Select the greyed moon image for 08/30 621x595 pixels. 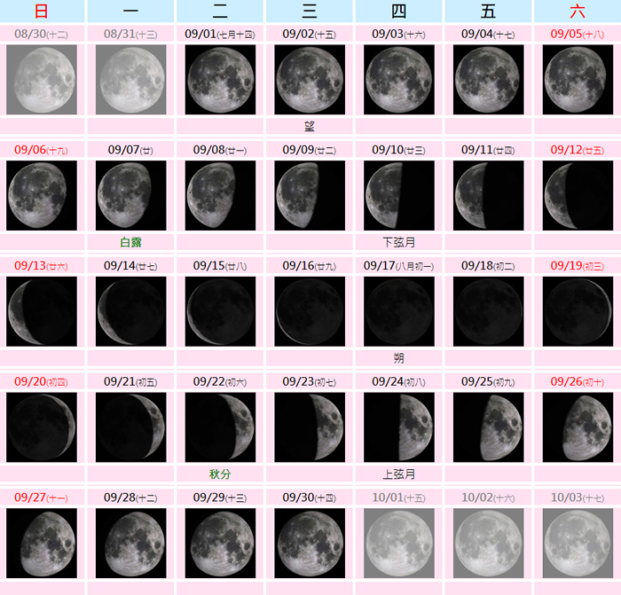point(41,80)
